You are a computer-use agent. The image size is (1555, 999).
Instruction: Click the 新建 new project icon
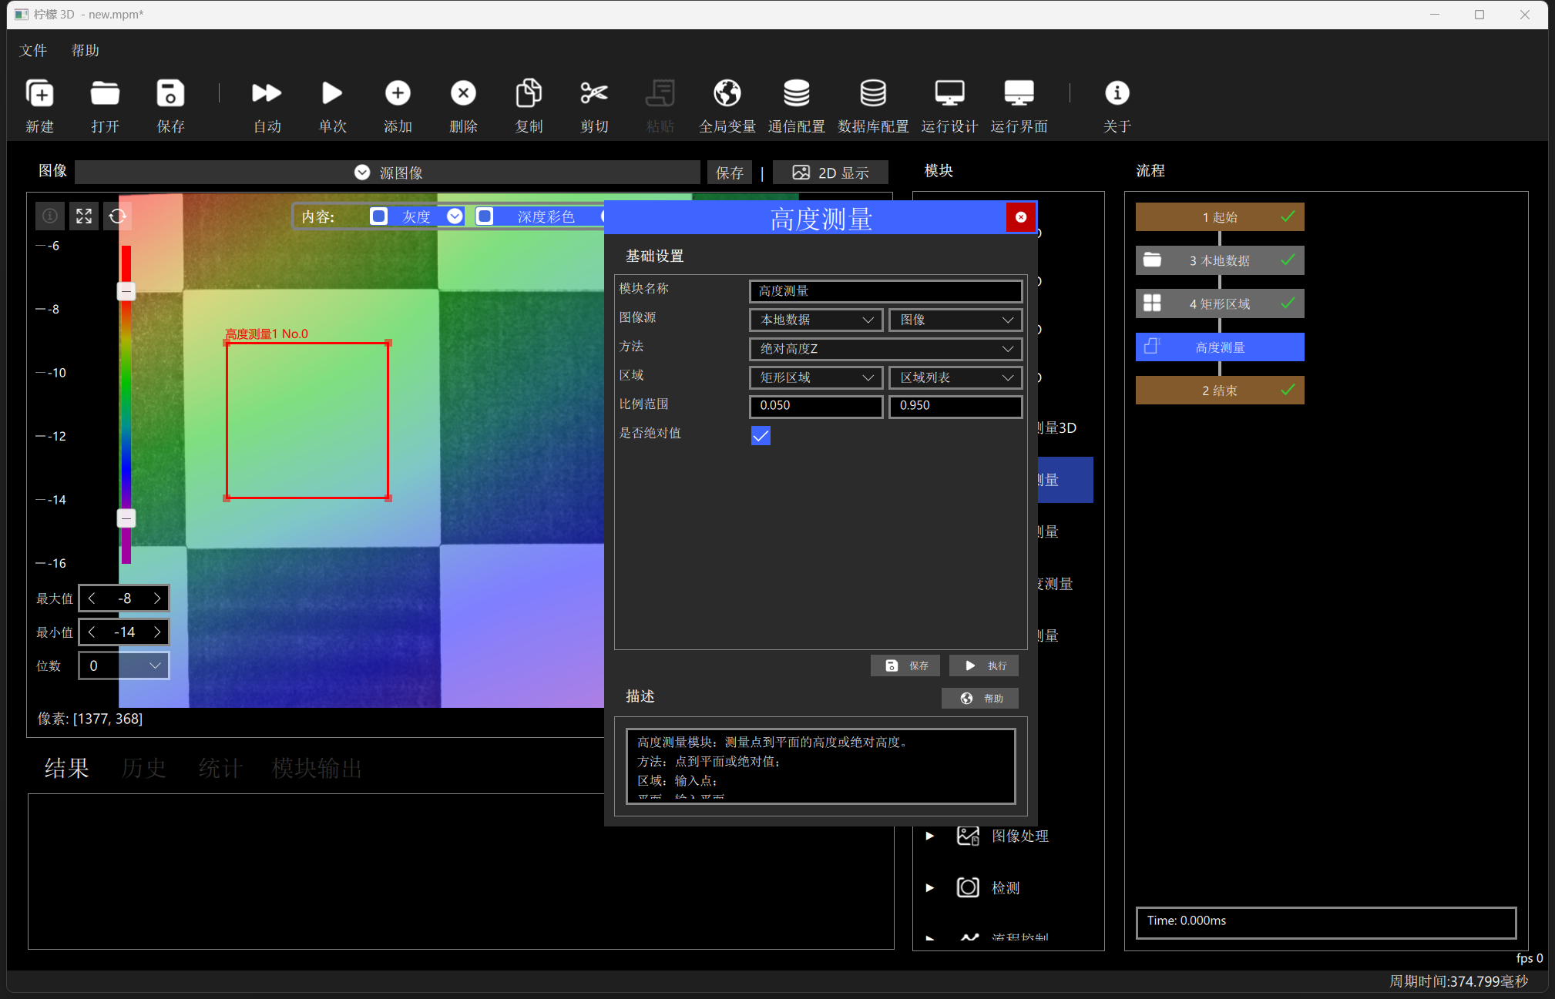(40, 94)
